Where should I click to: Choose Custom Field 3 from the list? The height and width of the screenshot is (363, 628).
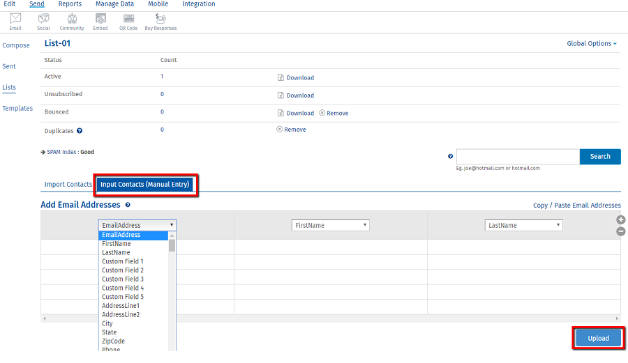[x=133, y=279]
